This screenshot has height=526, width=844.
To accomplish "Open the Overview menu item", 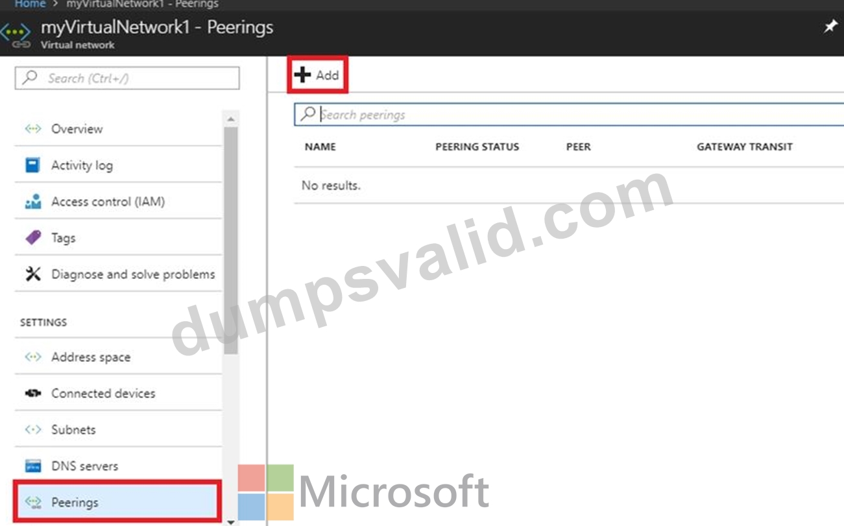I will click(x=118, y=128).
